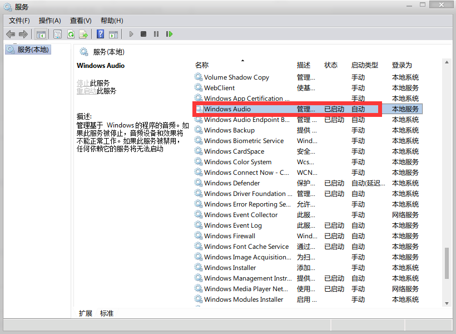Click the gear icon beside Windows Firewall
This screenshot has width=456, height=334.
pyautogui.click(x=199, y=236)
